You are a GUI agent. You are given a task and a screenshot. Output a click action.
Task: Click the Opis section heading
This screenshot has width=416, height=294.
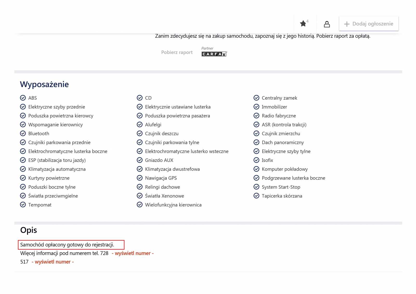click(29, 230)
